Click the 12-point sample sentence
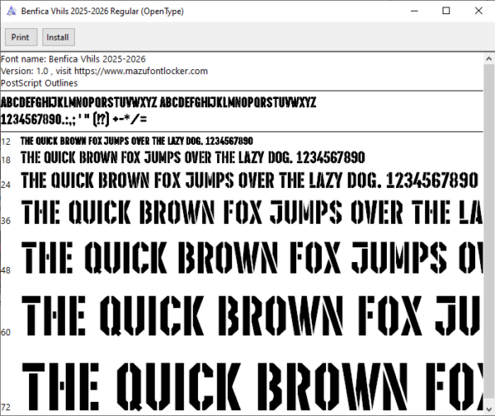 pyautogui.click(x=137, y=141)
